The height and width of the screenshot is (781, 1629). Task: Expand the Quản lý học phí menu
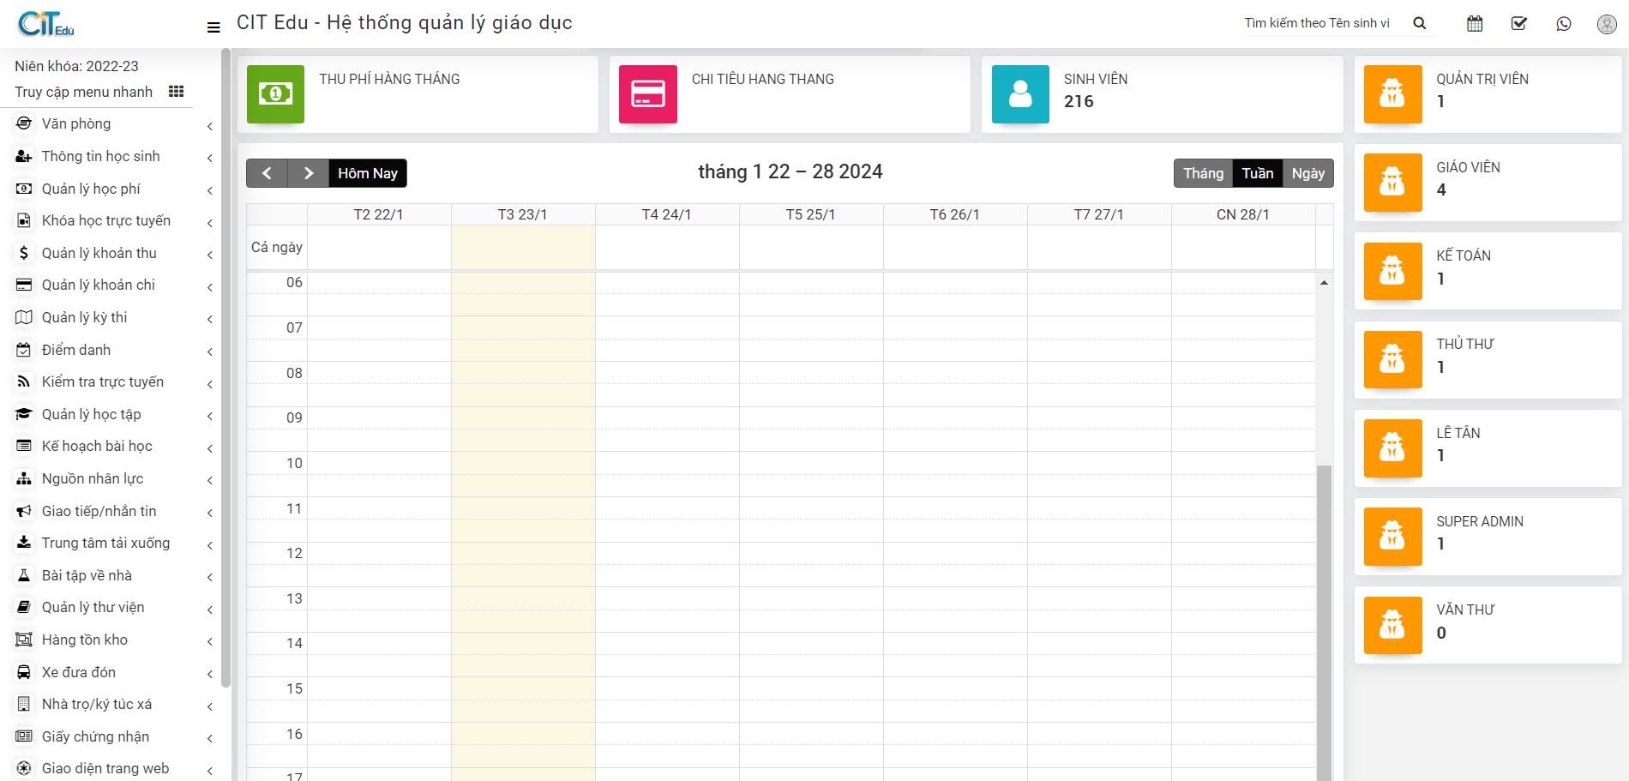point(91,189)
